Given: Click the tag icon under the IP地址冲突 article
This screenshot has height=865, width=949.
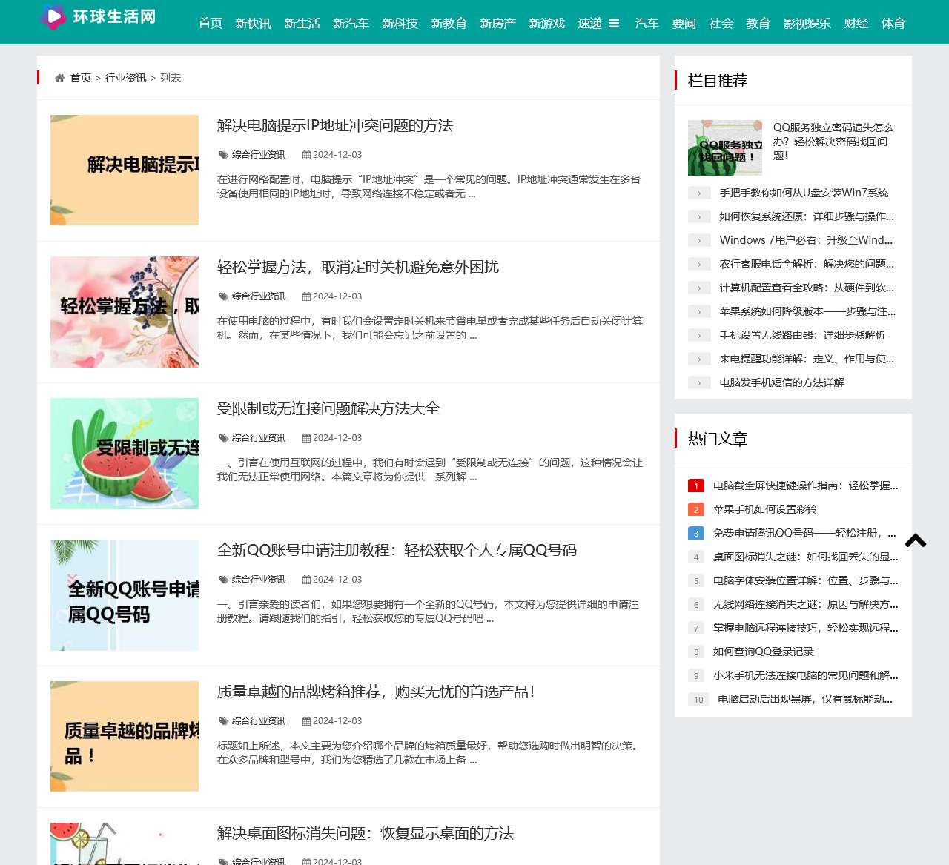Looking at the screenshot, I should click(x=223, y=155).
